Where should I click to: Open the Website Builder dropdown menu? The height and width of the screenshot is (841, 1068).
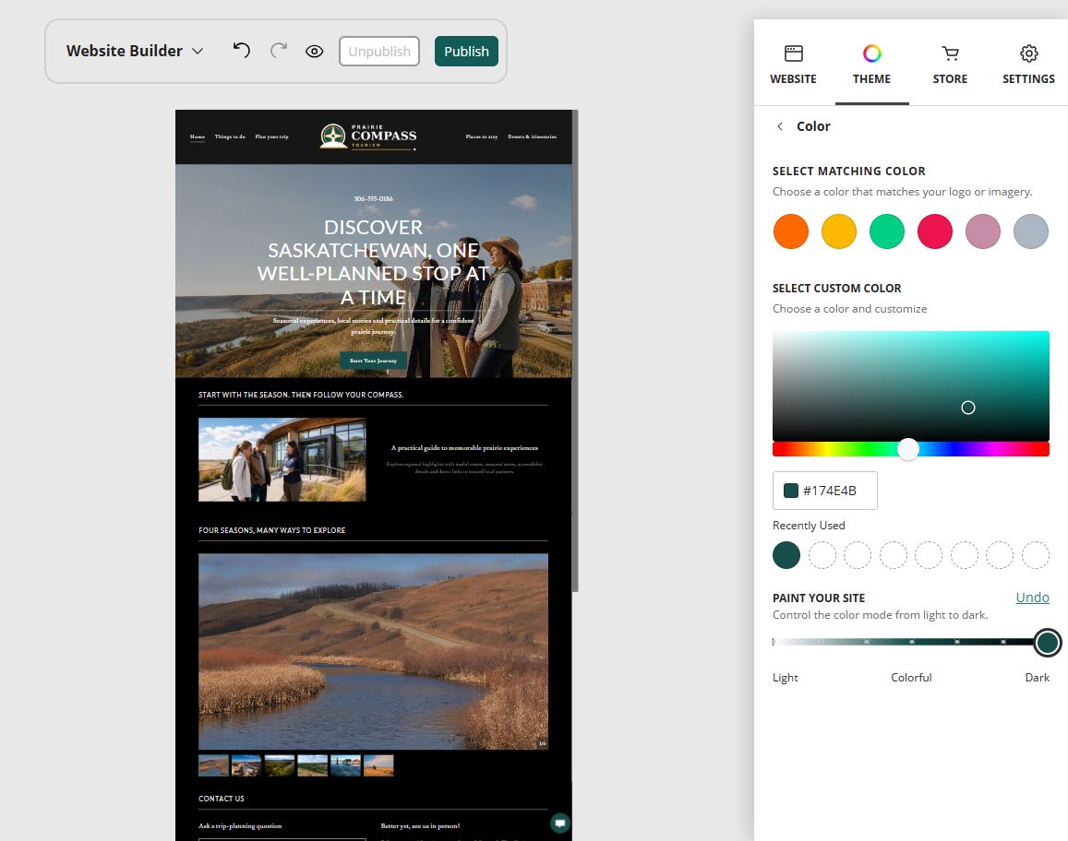(135, 51)
